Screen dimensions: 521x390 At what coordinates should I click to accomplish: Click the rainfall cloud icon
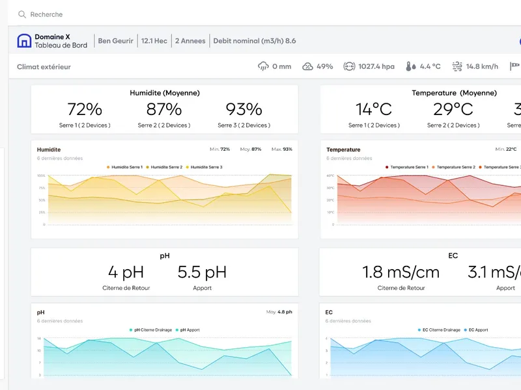[x=263, y=66]
